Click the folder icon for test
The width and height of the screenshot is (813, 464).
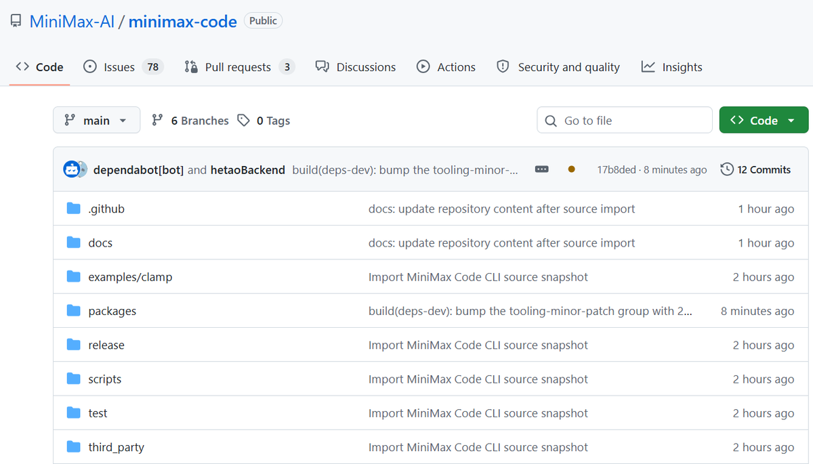coord(74,413)
